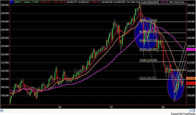
Task: Click the 0.00% (204.758) Fibonacci label
Action: coord(148,78)
